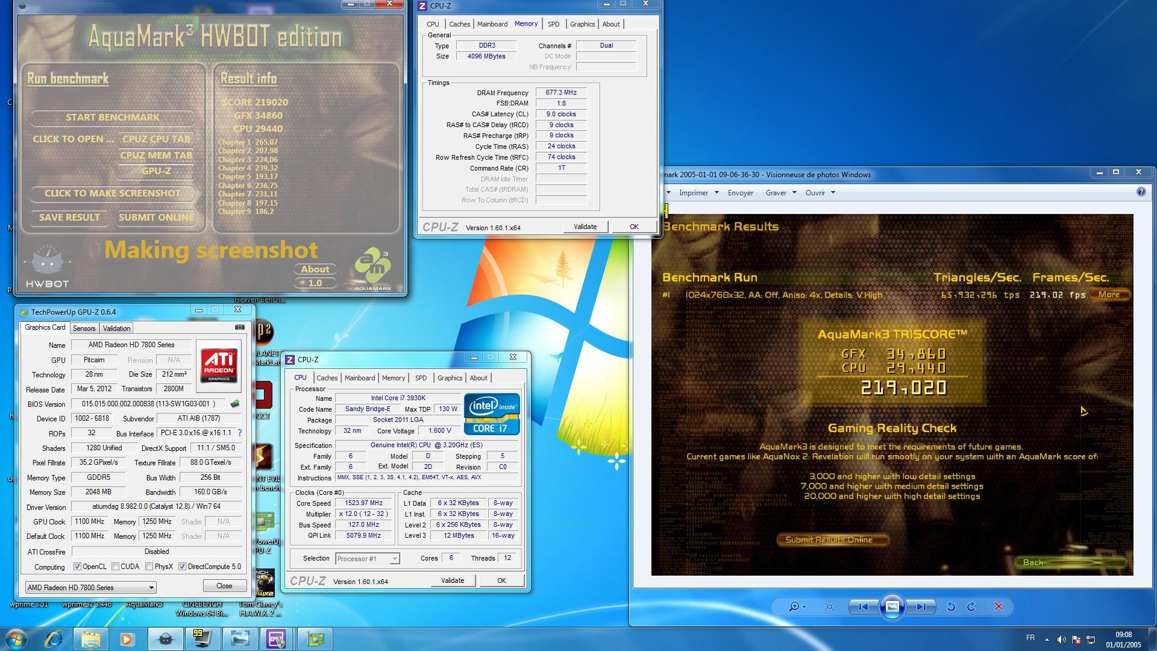
Task: Click the clock showing 09:08 in tray
Action: [1123, 634]
